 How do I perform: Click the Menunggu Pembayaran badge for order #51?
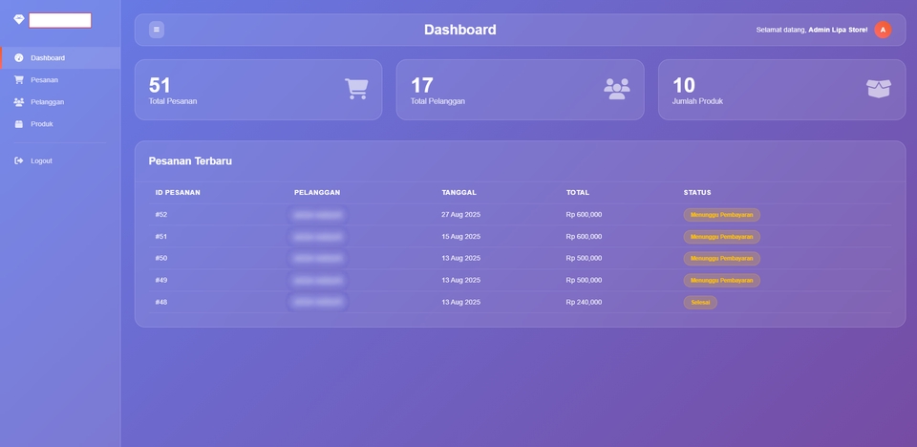tap(722, 237)
